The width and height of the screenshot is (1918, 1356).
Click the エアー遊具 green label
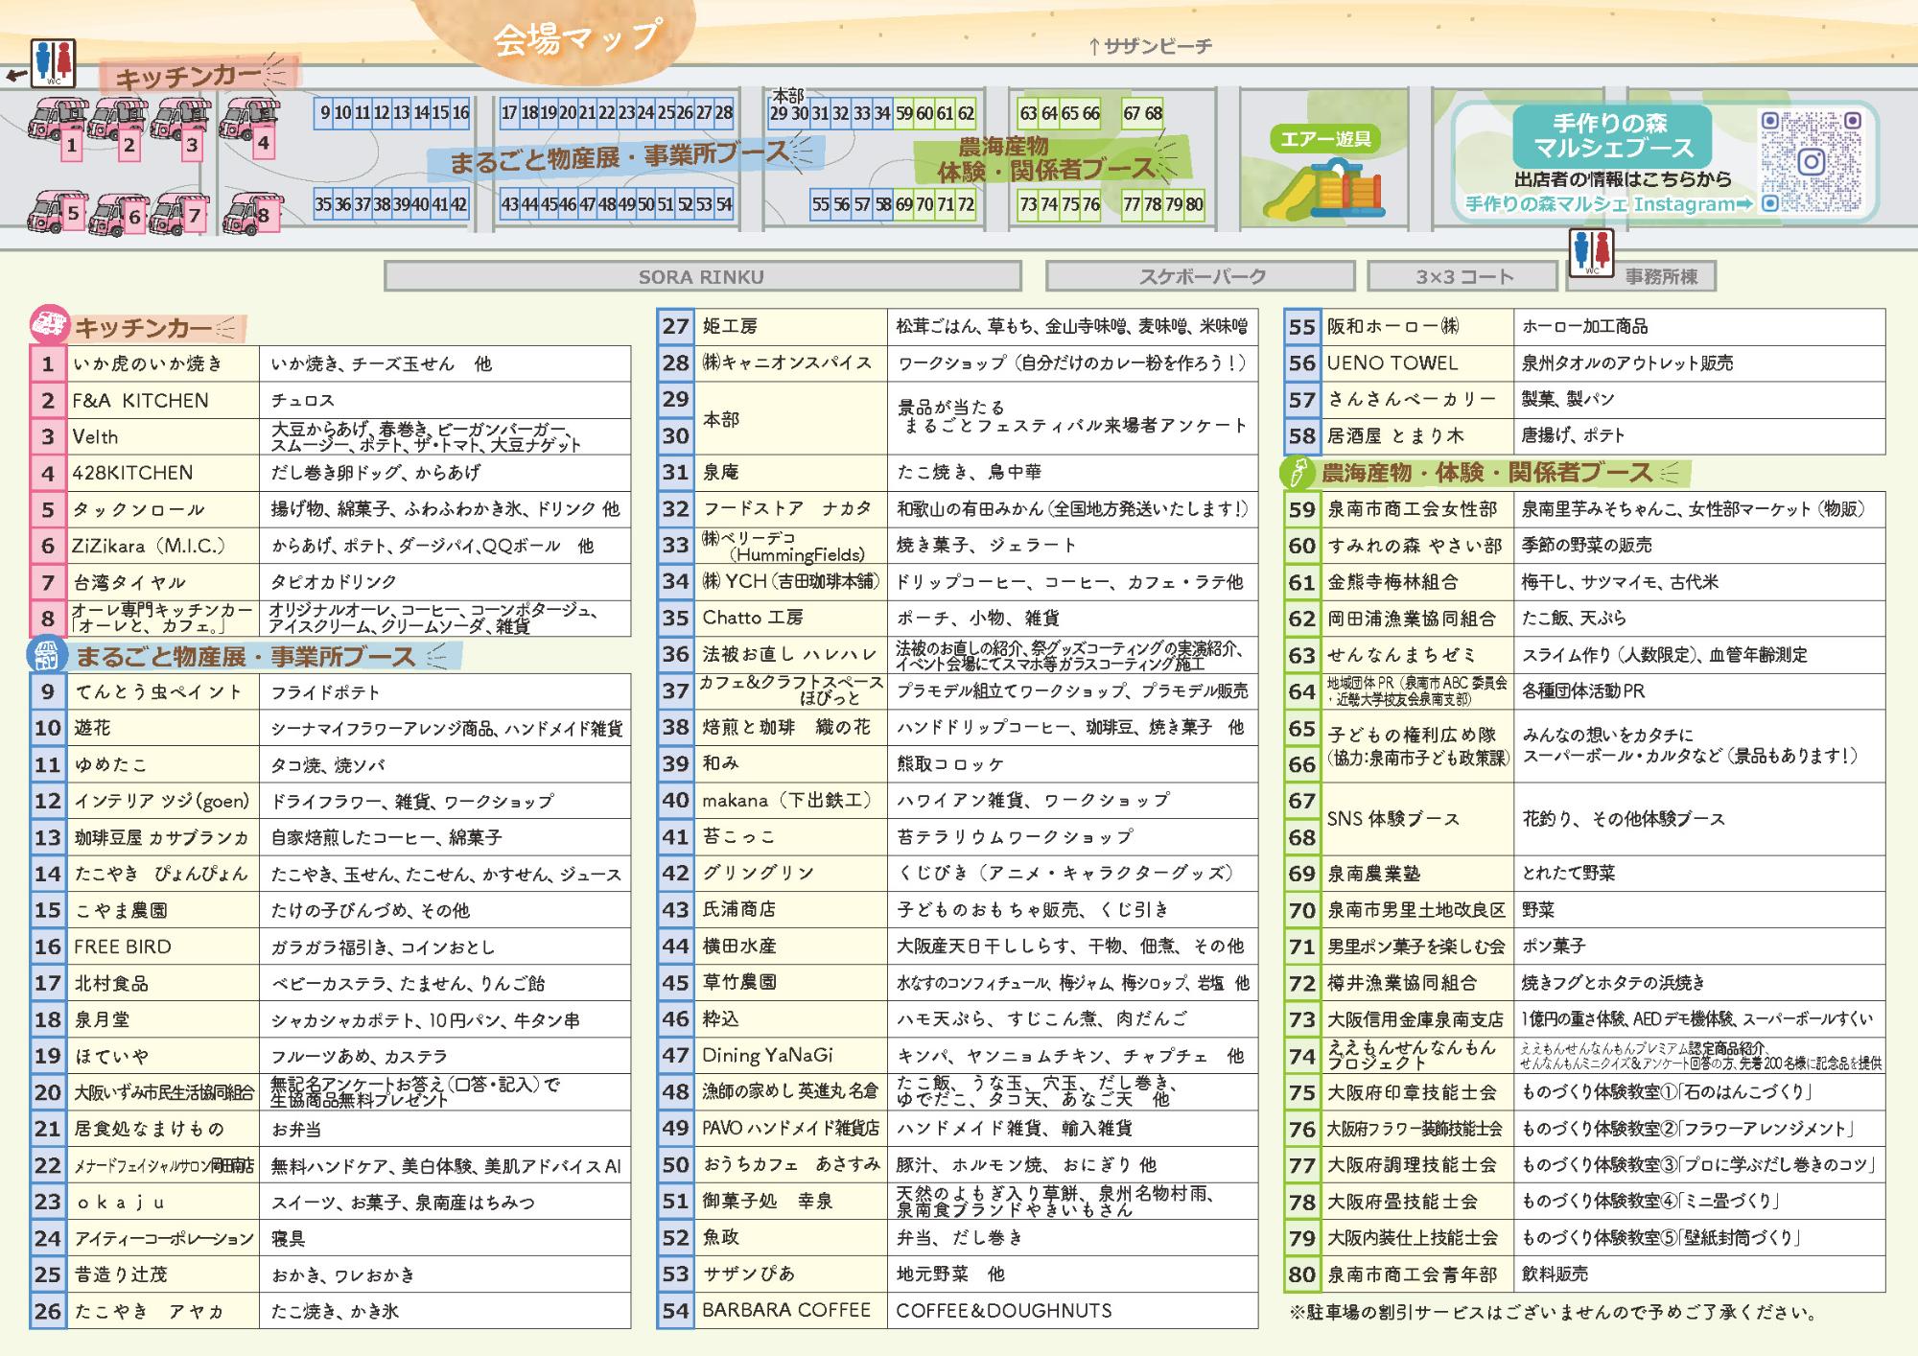pos(1326,139)
